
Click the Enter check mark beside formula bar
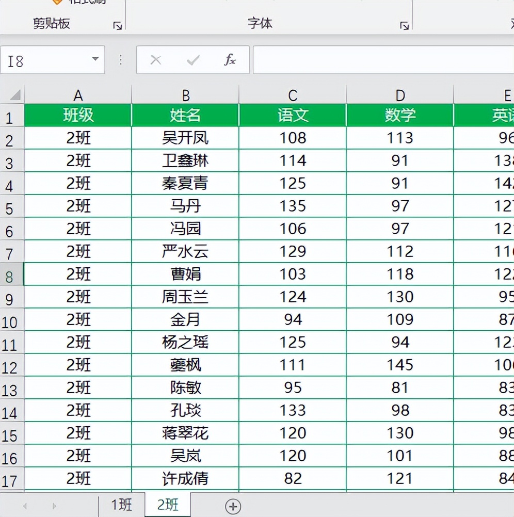coord(192,60)
